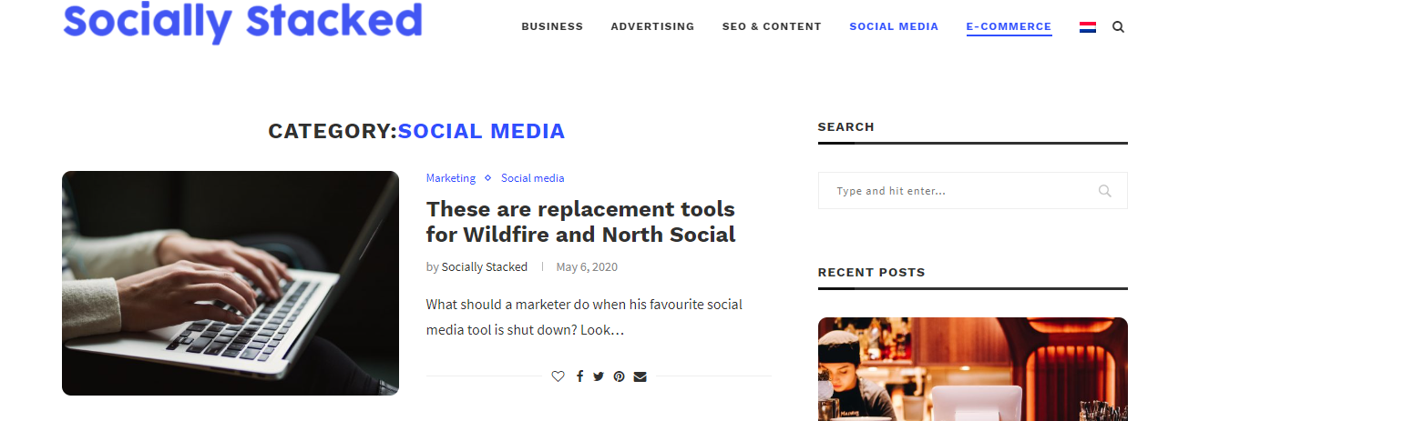
Task: Share the post on Facebook icon
Action: pyautogui.click(x=579, y=376)
